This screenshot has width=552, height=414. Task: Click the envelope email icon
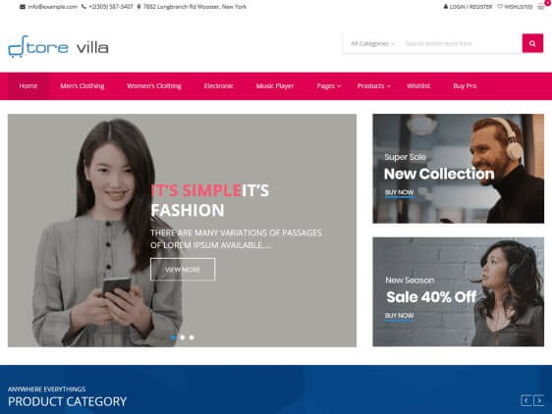click(x=23, y=7)
